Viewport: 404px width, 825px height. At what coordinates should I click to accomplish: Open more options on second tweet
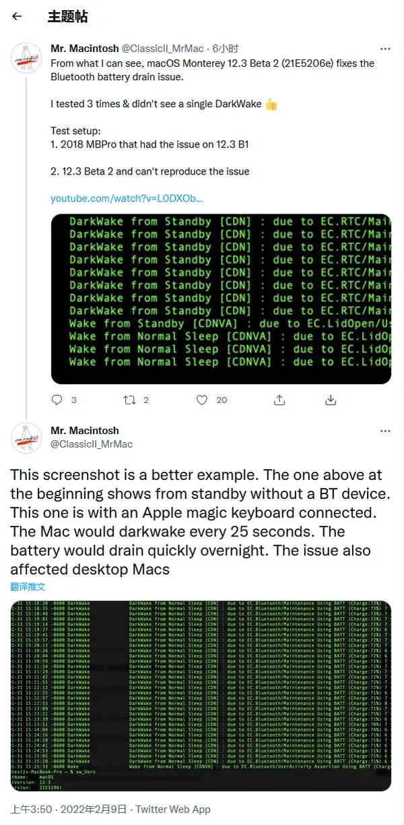pos(385,431)
